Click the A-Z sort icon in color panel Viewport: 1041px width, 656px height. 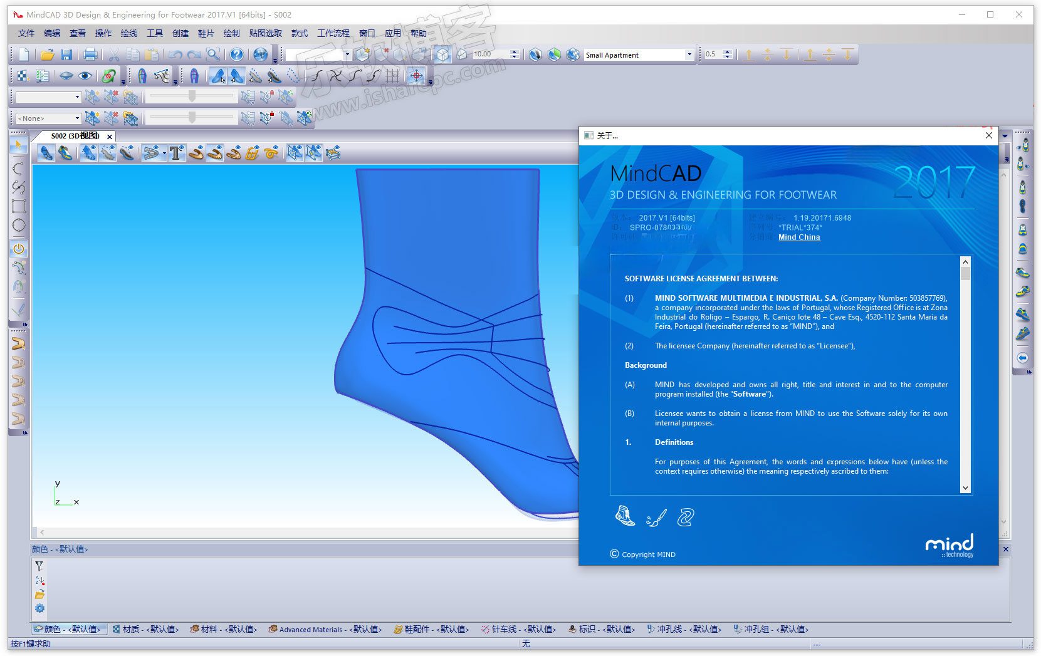[39, 580]
